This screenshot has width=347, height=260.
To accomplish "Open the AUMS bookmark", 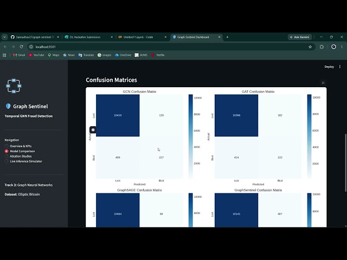I will point(141,55).
